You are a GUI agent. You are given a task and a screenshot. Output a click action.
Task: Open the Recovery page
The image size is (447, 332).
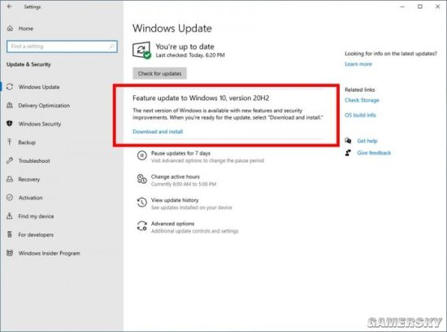(28, 179)
